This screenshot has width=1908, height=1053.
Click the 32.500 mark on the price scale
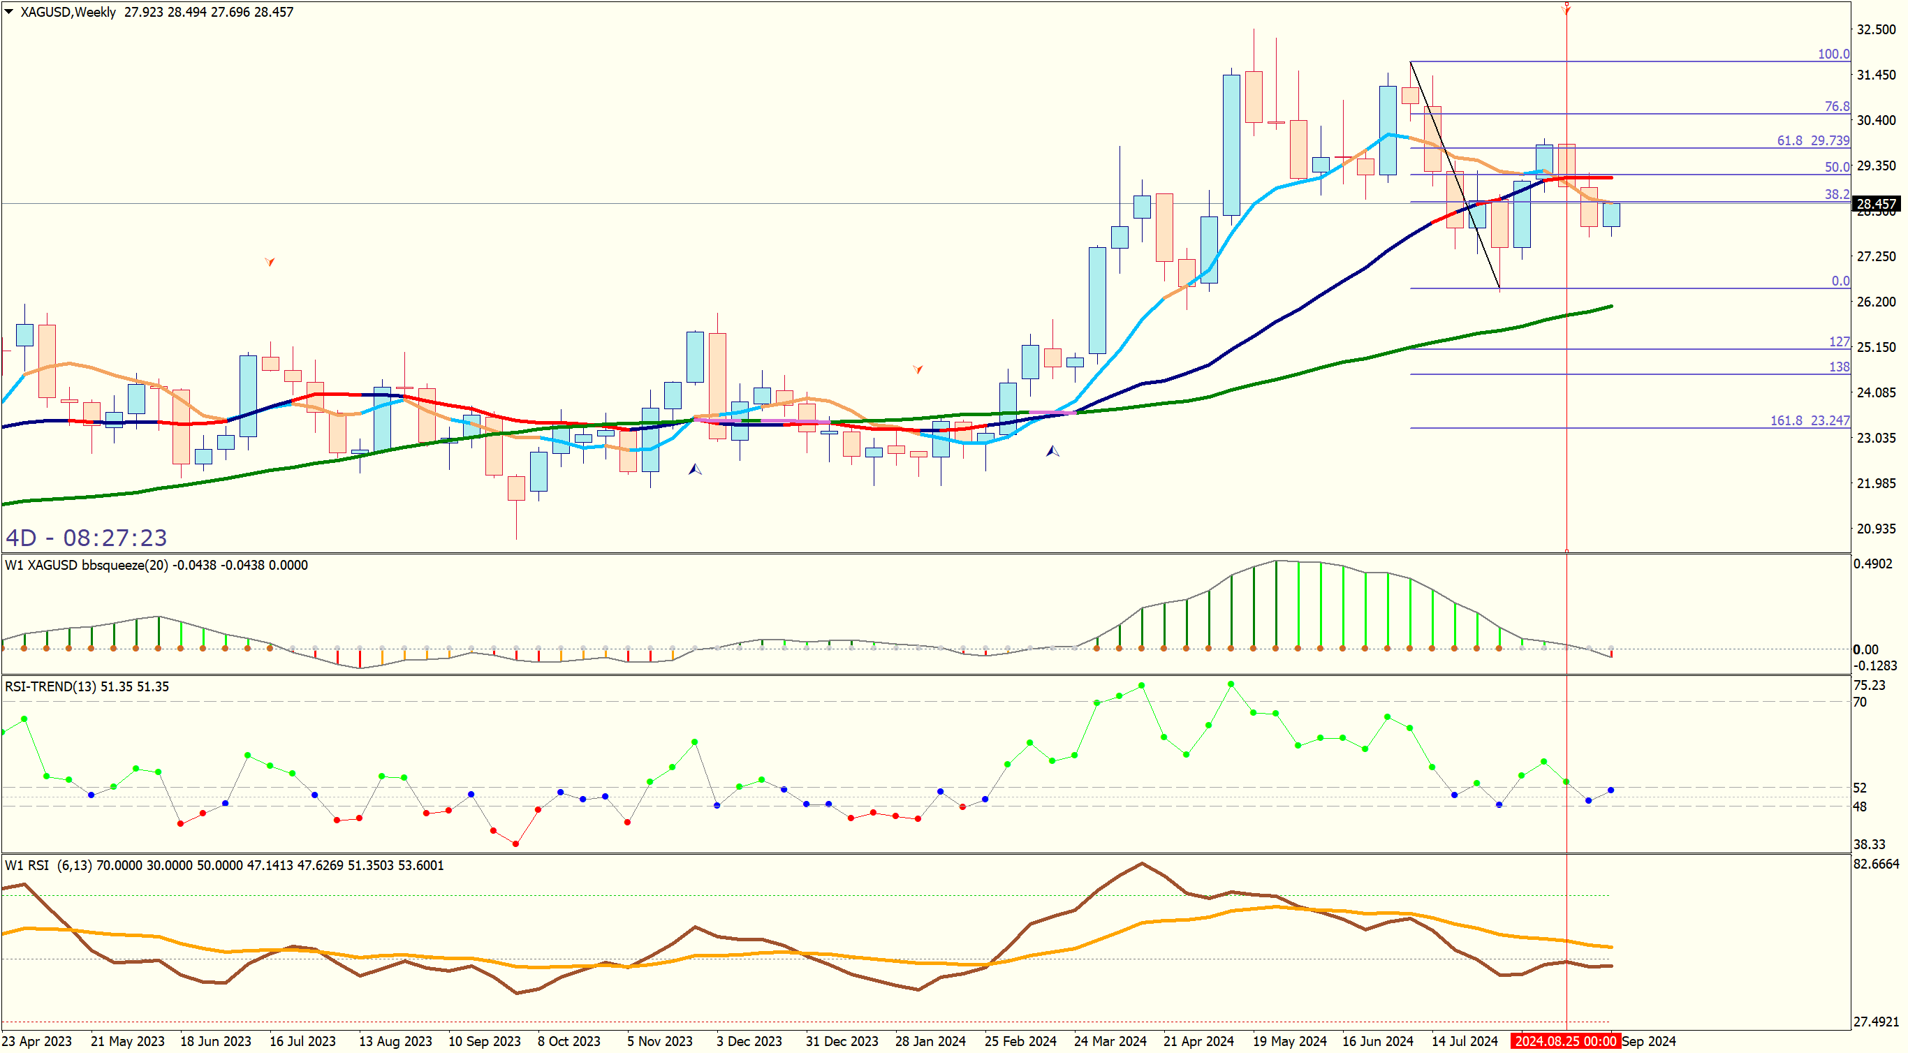click(1875, 29)
